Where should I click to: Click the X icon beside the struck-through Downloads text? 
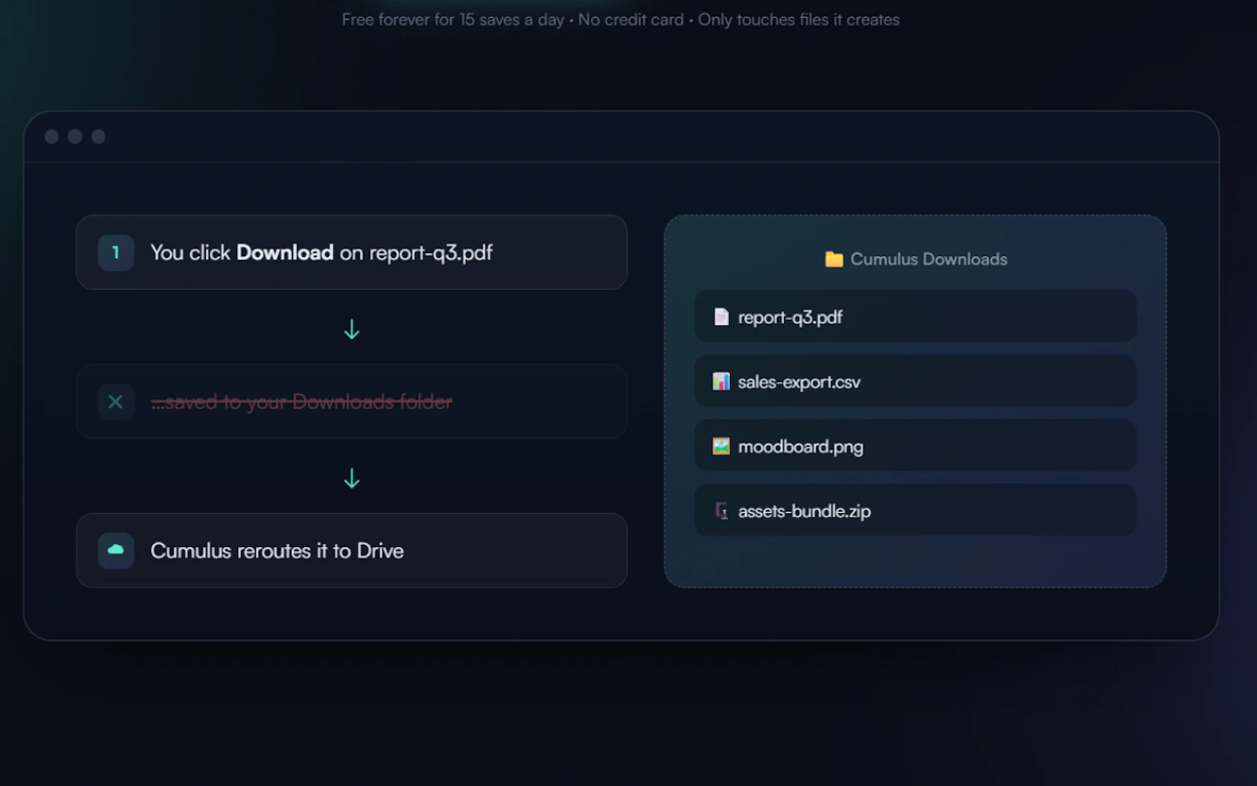point(115,402)
